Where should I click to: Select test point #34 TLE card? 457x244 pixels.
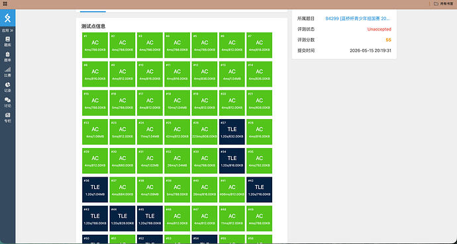pos(232,161)
